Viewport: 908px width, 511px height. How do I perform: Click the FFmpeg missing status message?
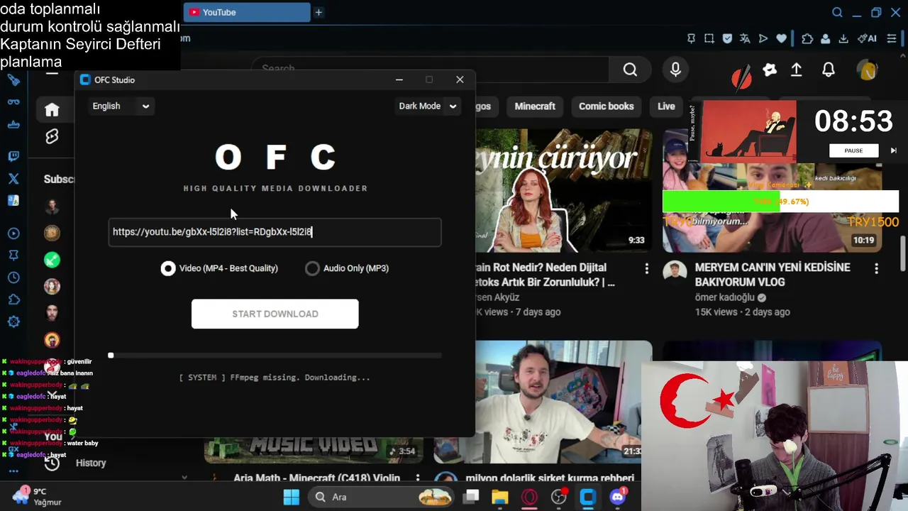(x=275, y=378)
